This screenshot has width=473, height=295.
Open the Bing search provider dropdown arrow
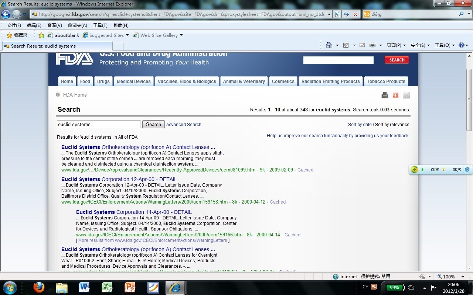tap(469, 14)
